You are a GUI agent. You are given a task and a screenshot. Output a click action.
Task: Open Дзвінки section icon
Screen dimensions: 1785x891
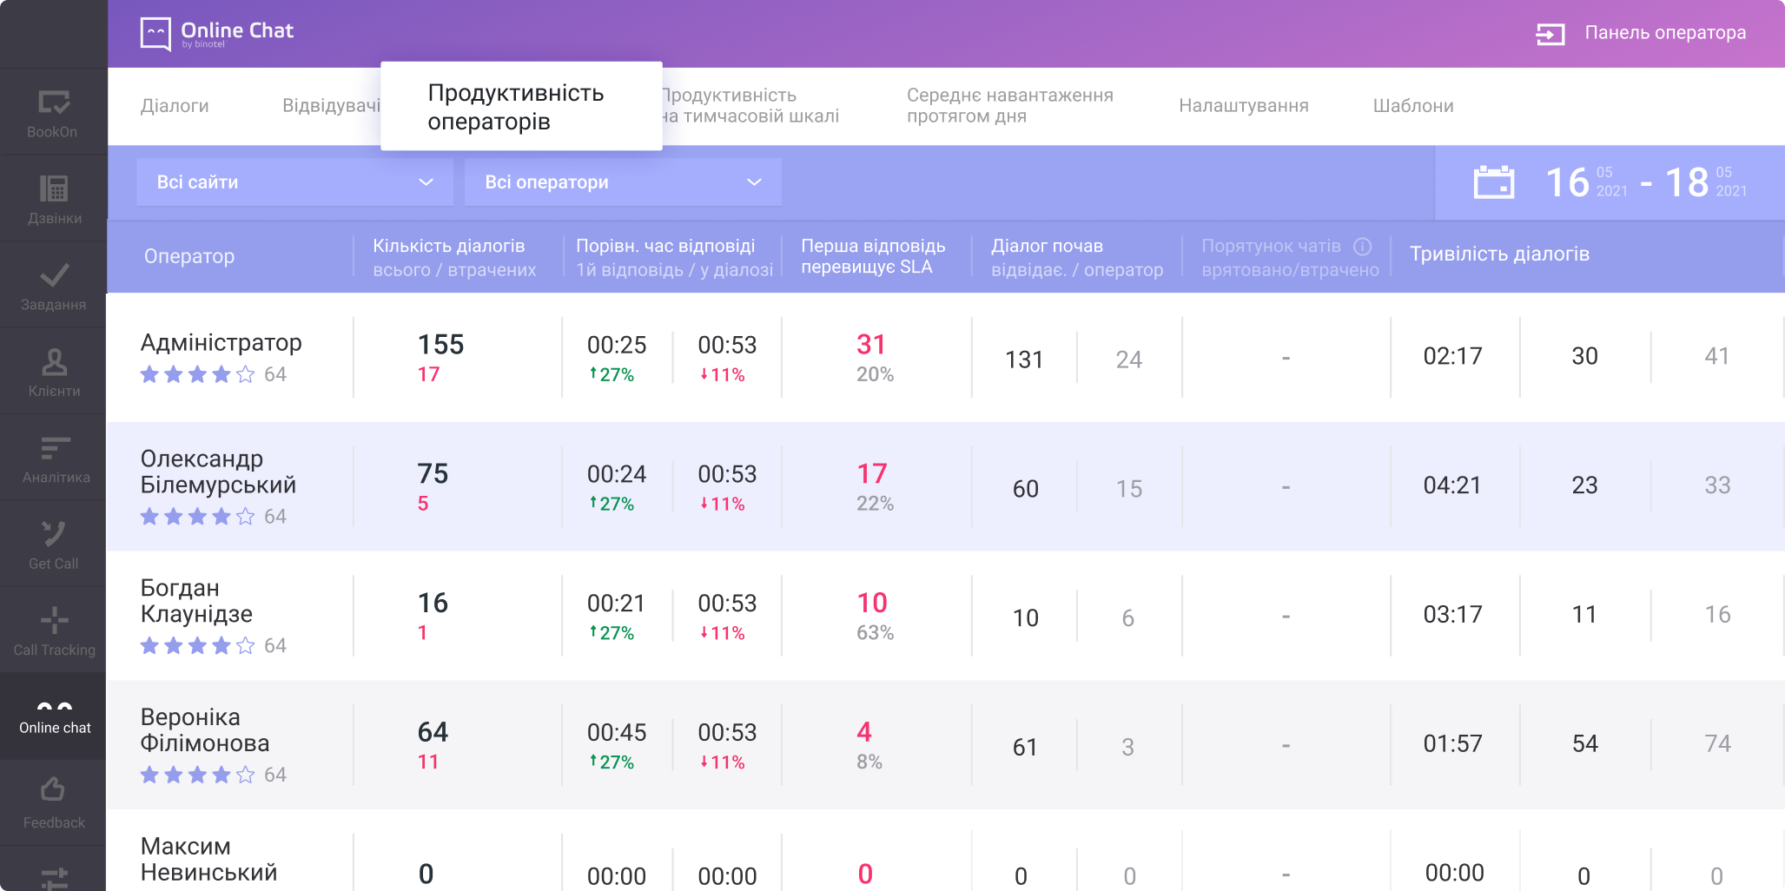pyautogui.click(x=54, y=188)
